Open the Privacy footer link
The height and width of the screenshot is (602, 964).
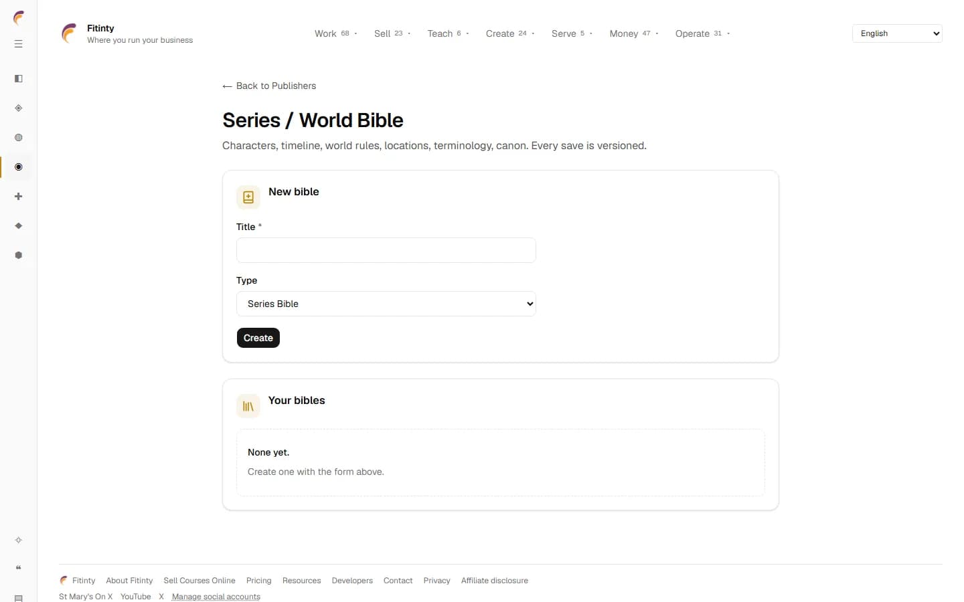[437, 581]
